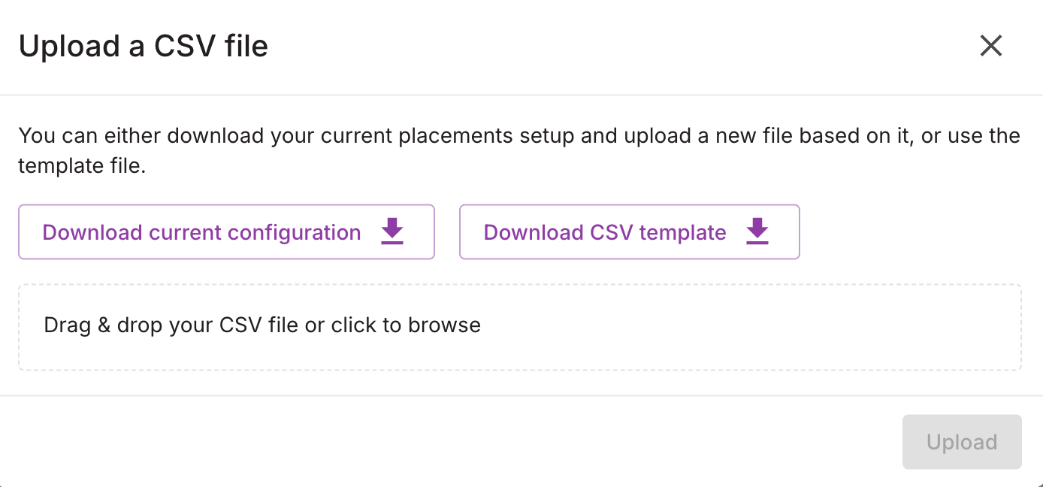Click inside the dashed CSV upload zone
Image resolution: width=1043 pixels, height=487 pixels.
pos(519,326)
